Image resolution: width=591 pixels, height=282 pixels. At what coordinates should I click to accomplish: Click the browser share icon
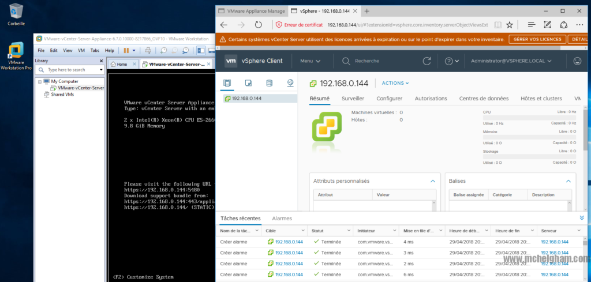563,25
